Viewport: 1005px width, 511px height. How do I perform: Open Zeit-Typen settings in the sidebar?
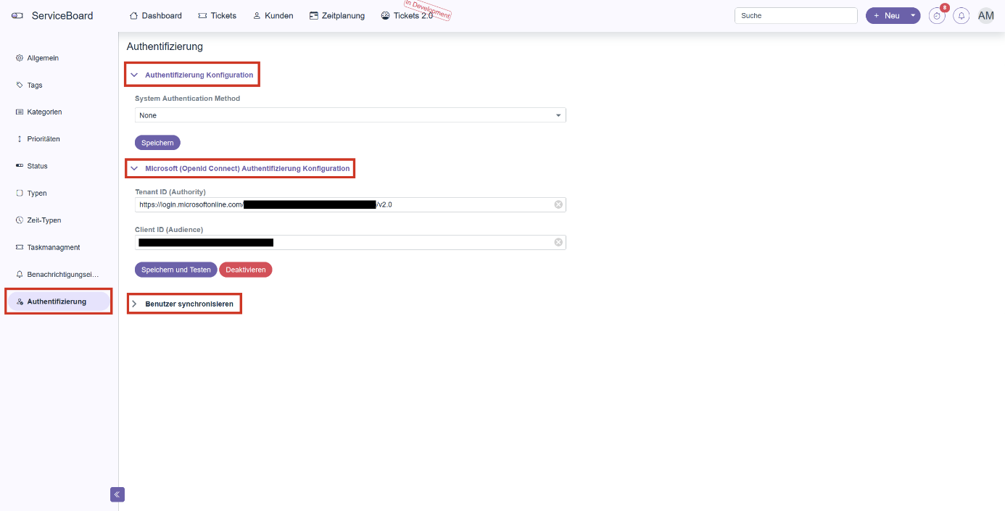44,220
